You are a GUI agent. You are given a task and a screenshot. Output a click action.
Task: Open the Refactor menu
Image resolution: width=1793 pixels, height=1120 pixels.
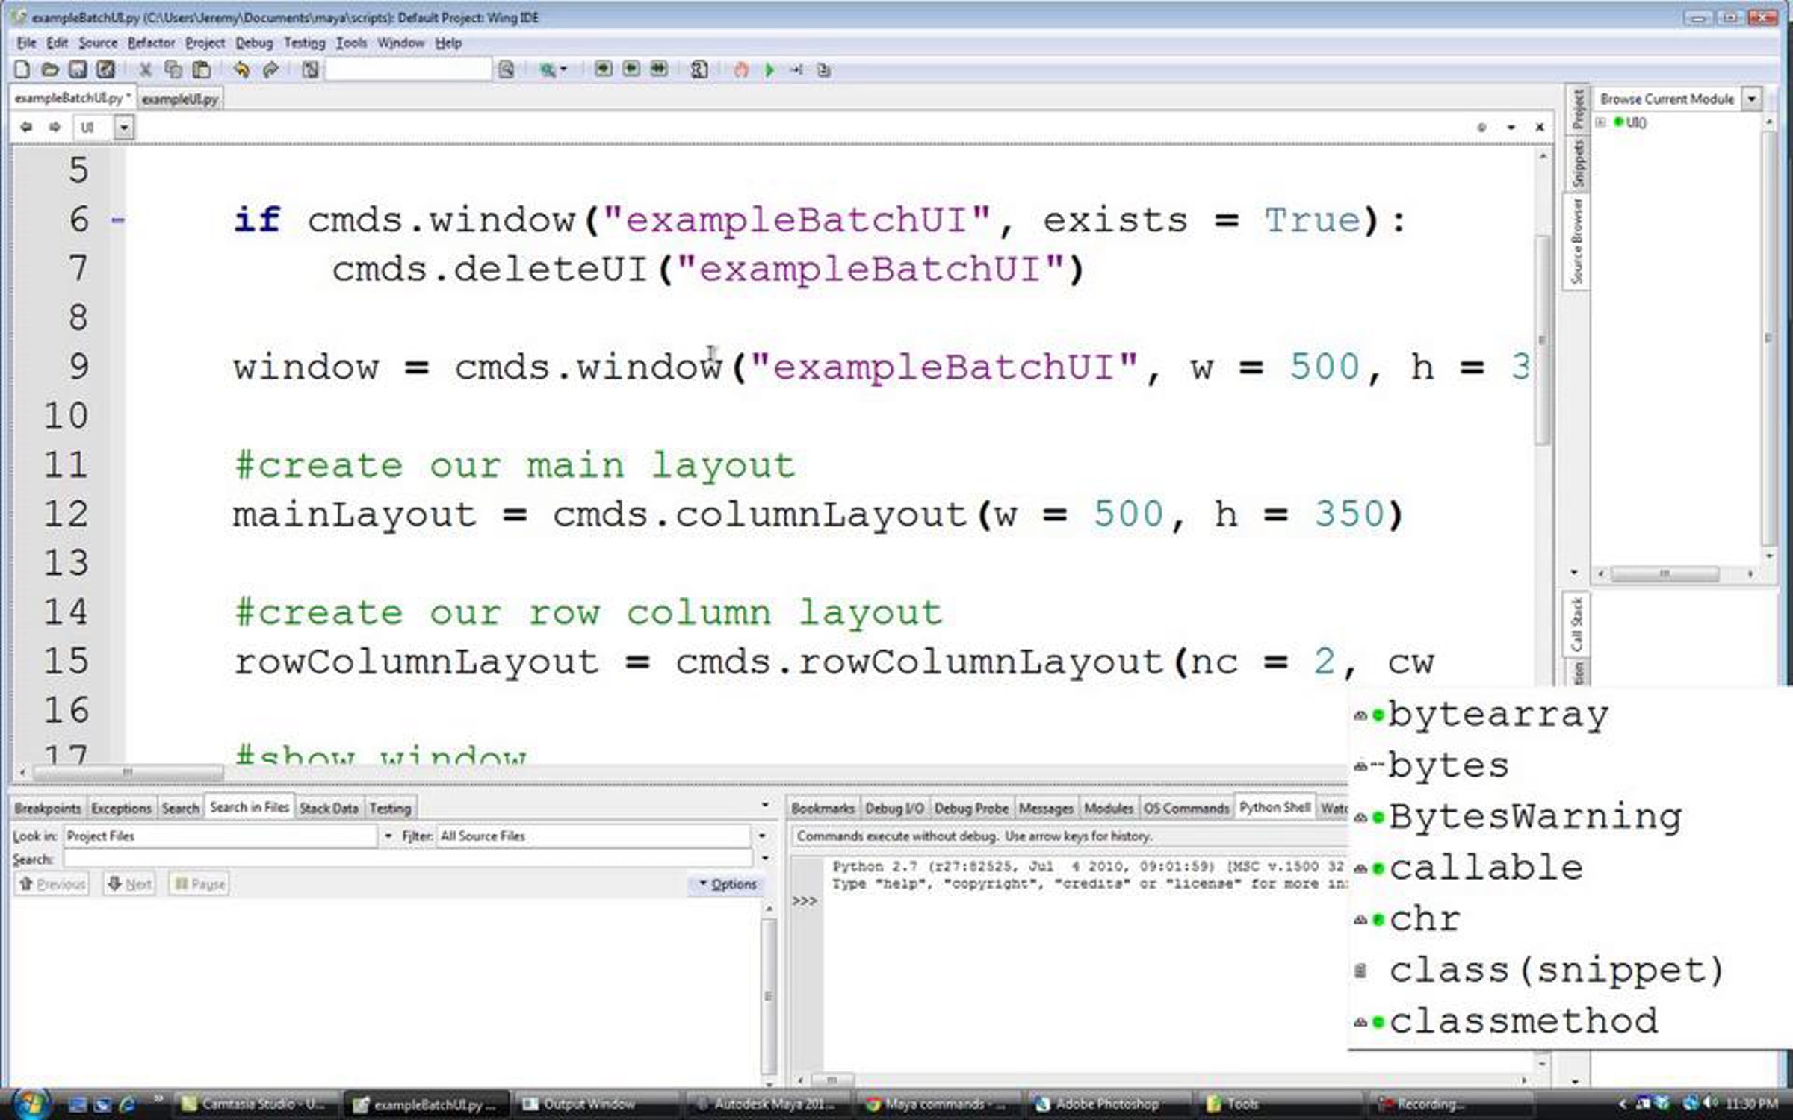tap(151, 43)
